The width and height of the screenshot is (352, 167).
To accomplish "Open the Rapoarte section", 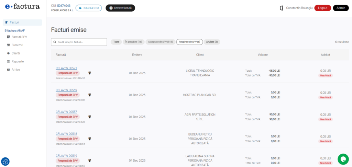I will (x=18, y=61).
